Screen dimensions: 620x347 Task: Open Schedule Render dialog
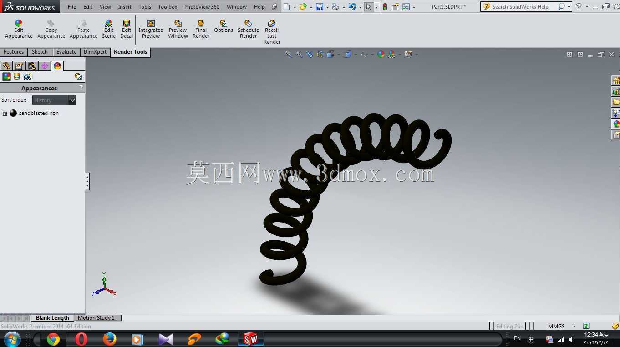248,30
